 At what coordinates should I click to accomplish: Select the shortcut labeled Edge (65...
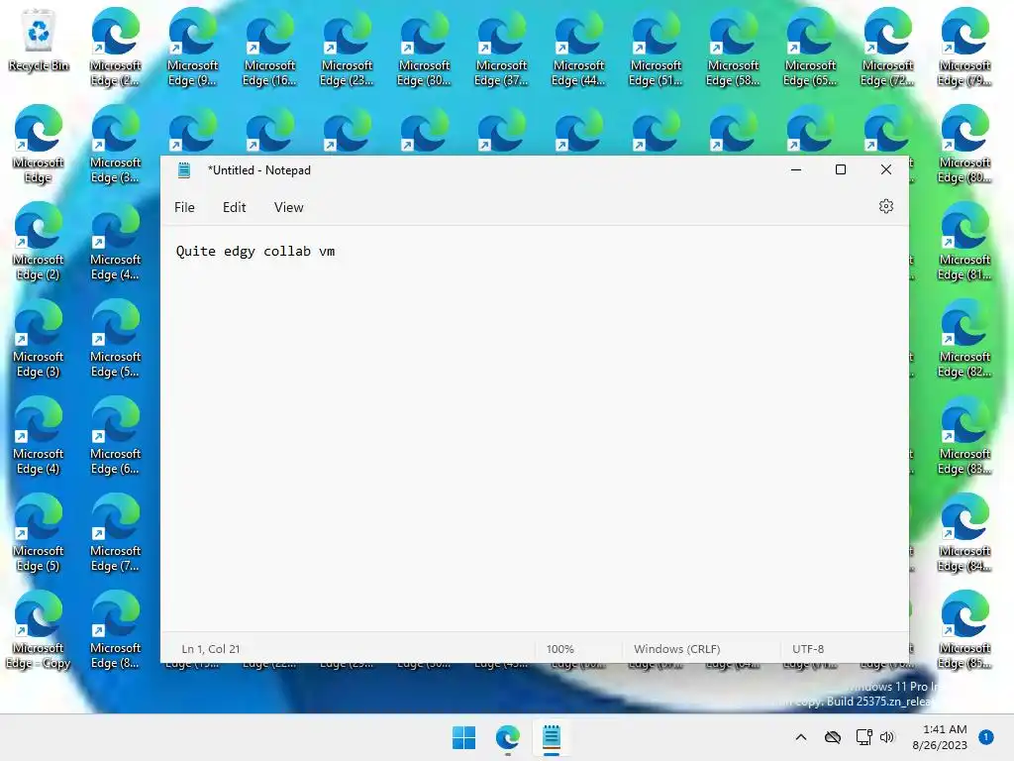pyautogui.click(x=810, y=48)
